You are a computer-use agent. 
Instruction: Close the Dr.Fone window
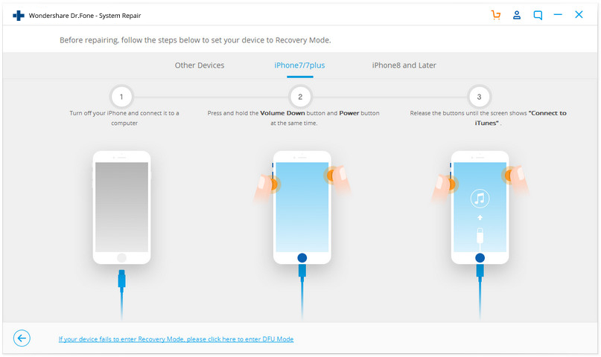pos(579,15)
